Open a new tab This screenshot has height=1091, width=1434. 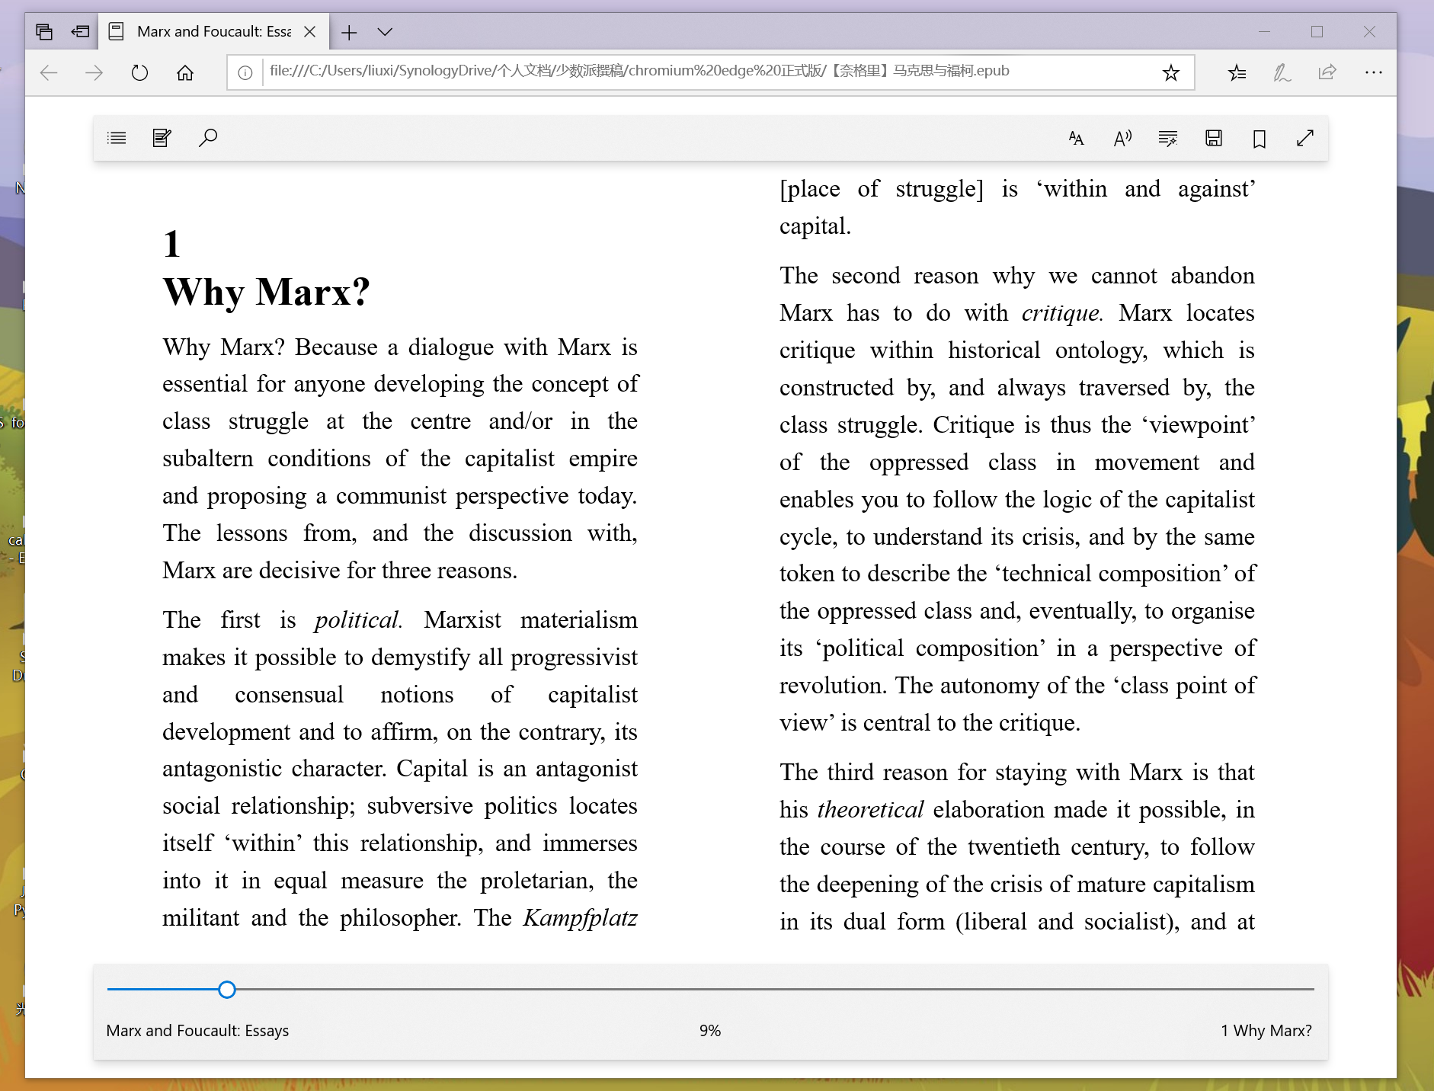[x=349, y=32]
